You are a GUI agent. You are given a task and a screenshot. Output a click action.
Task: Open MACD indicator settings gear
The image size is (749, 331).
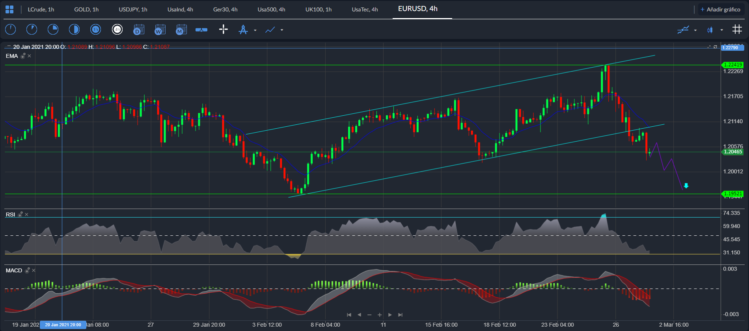coord(27,270)
